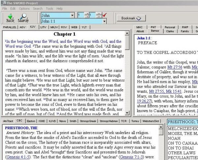Image resolution: width=198 pixels, height=160 pixels.
Task: Click Bible text scrollbar up arrow
Action: (127, 33)
